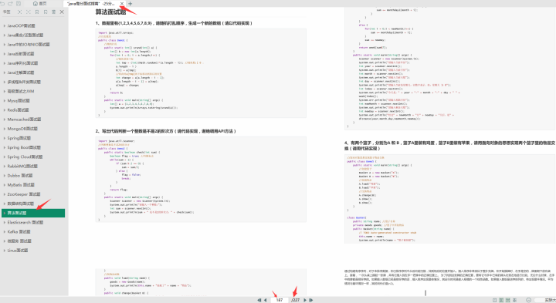Go to last page button
Viewport: 556px width, 303px height.
pyautogui.click(x=310, y=300)
